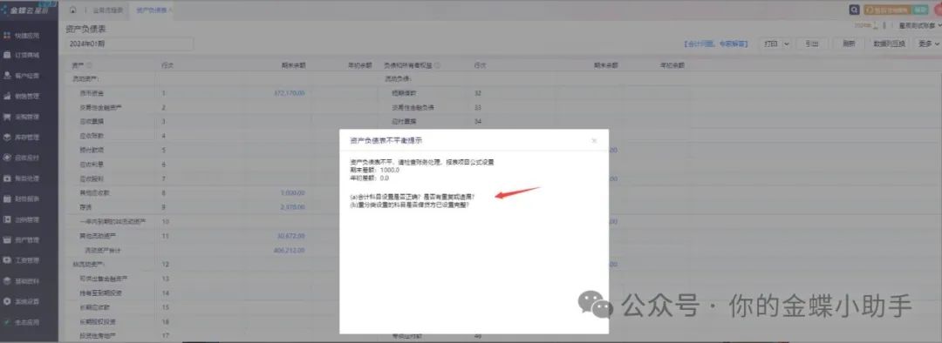The width and height of the screenshot is (942, 343).
Task: Open 采购管理 cart icon in sidebar
Action: (x=7, y=117)
